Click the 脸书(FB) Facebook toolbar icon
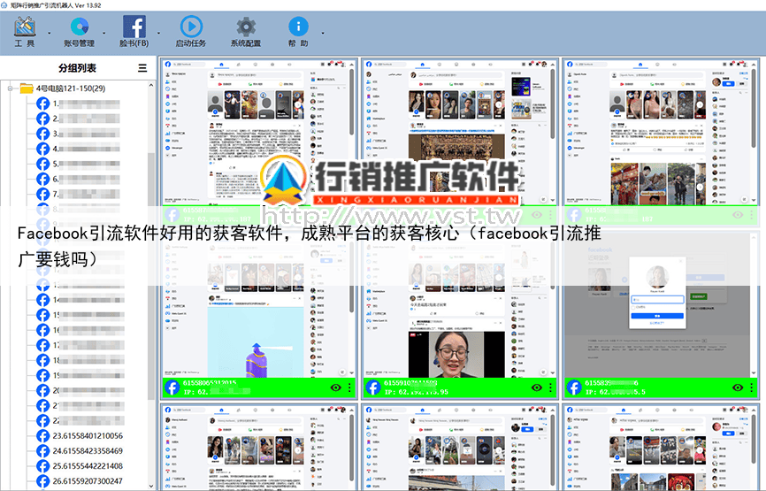The width and height of the screenshot is (766, 491). pos(134,31)
